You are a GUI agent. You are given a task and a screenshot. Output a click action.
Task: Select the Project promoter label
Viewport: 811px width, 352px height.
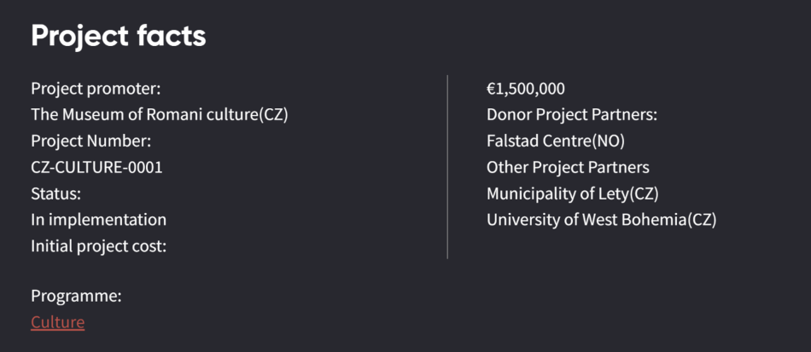pos(96,89)
